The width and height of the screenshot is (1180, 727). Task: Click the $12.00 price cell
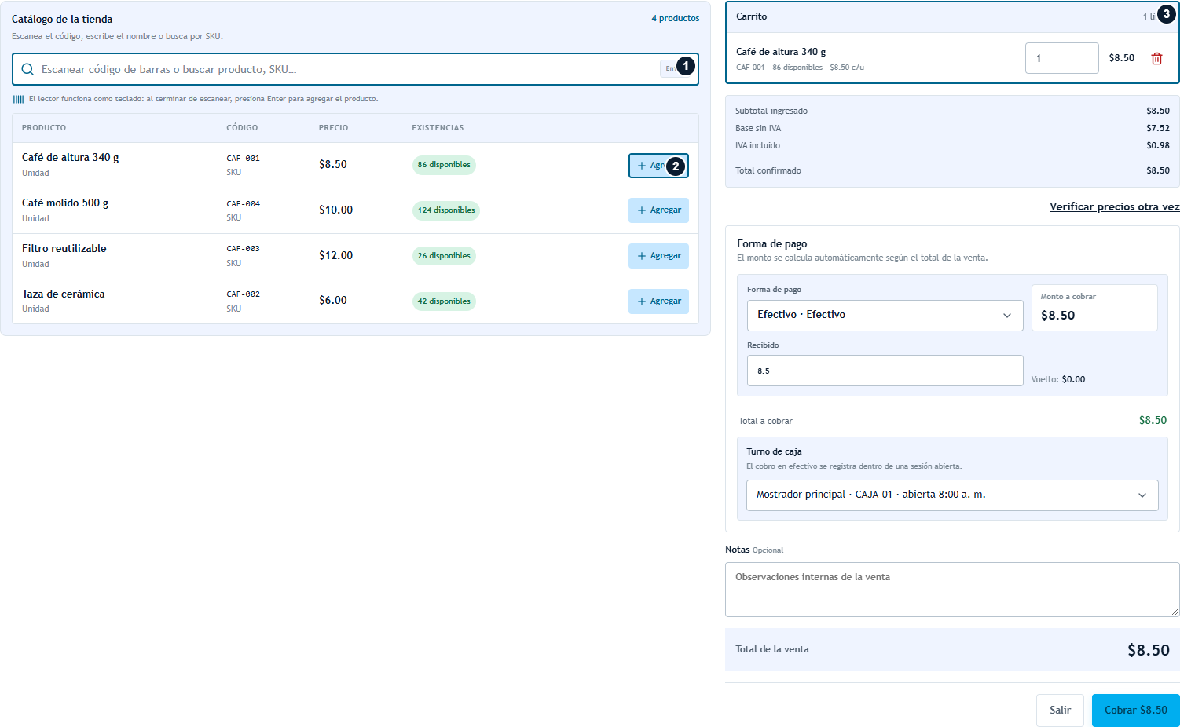click(335, 255)
